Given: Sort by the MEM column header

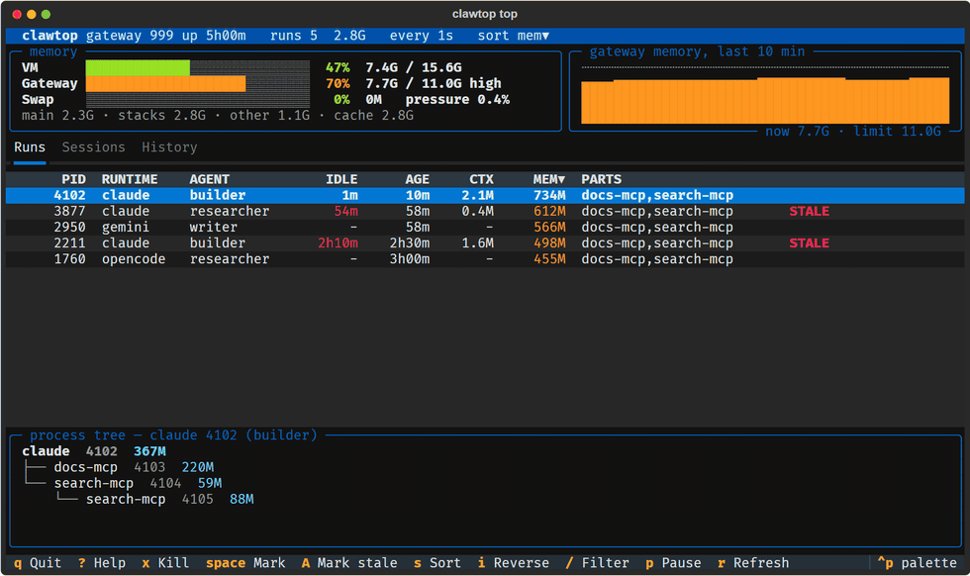Looking at the screenshot, I should pyautogui.click(x=549, y=179).
